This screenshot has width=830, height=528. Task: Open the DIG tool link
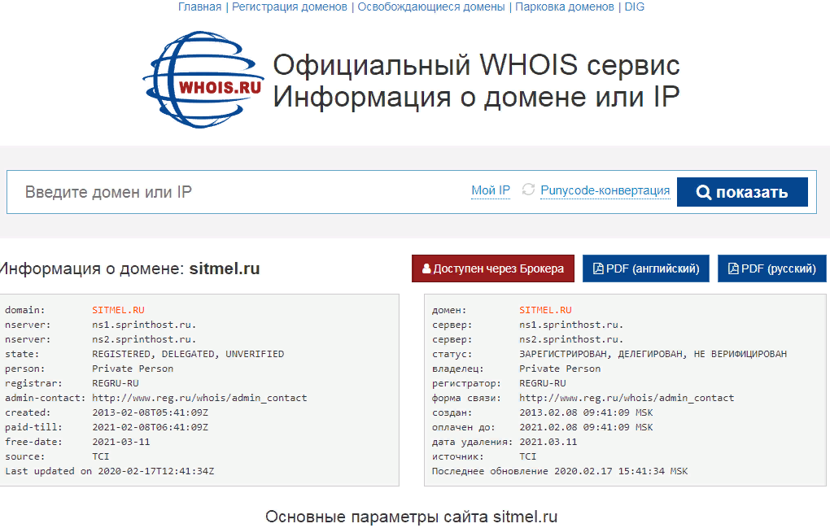[634, 7]
